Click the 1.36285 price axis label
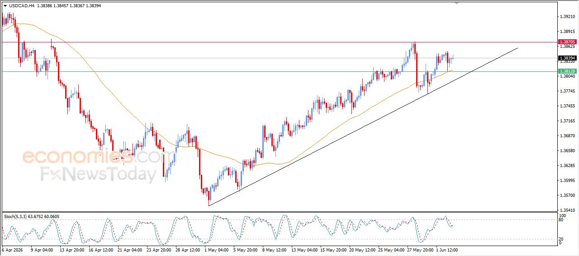Image resolution: width=579 pixels, height=256 pixels. pyautogui.click(x=567, y=166)
